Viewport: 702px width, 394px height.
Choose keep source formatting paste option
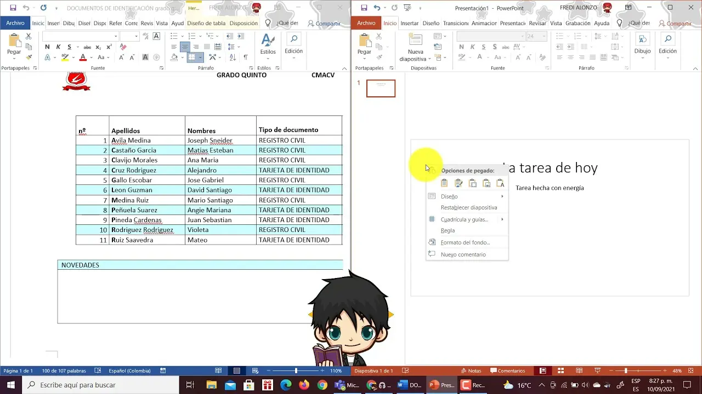(458, 183)
